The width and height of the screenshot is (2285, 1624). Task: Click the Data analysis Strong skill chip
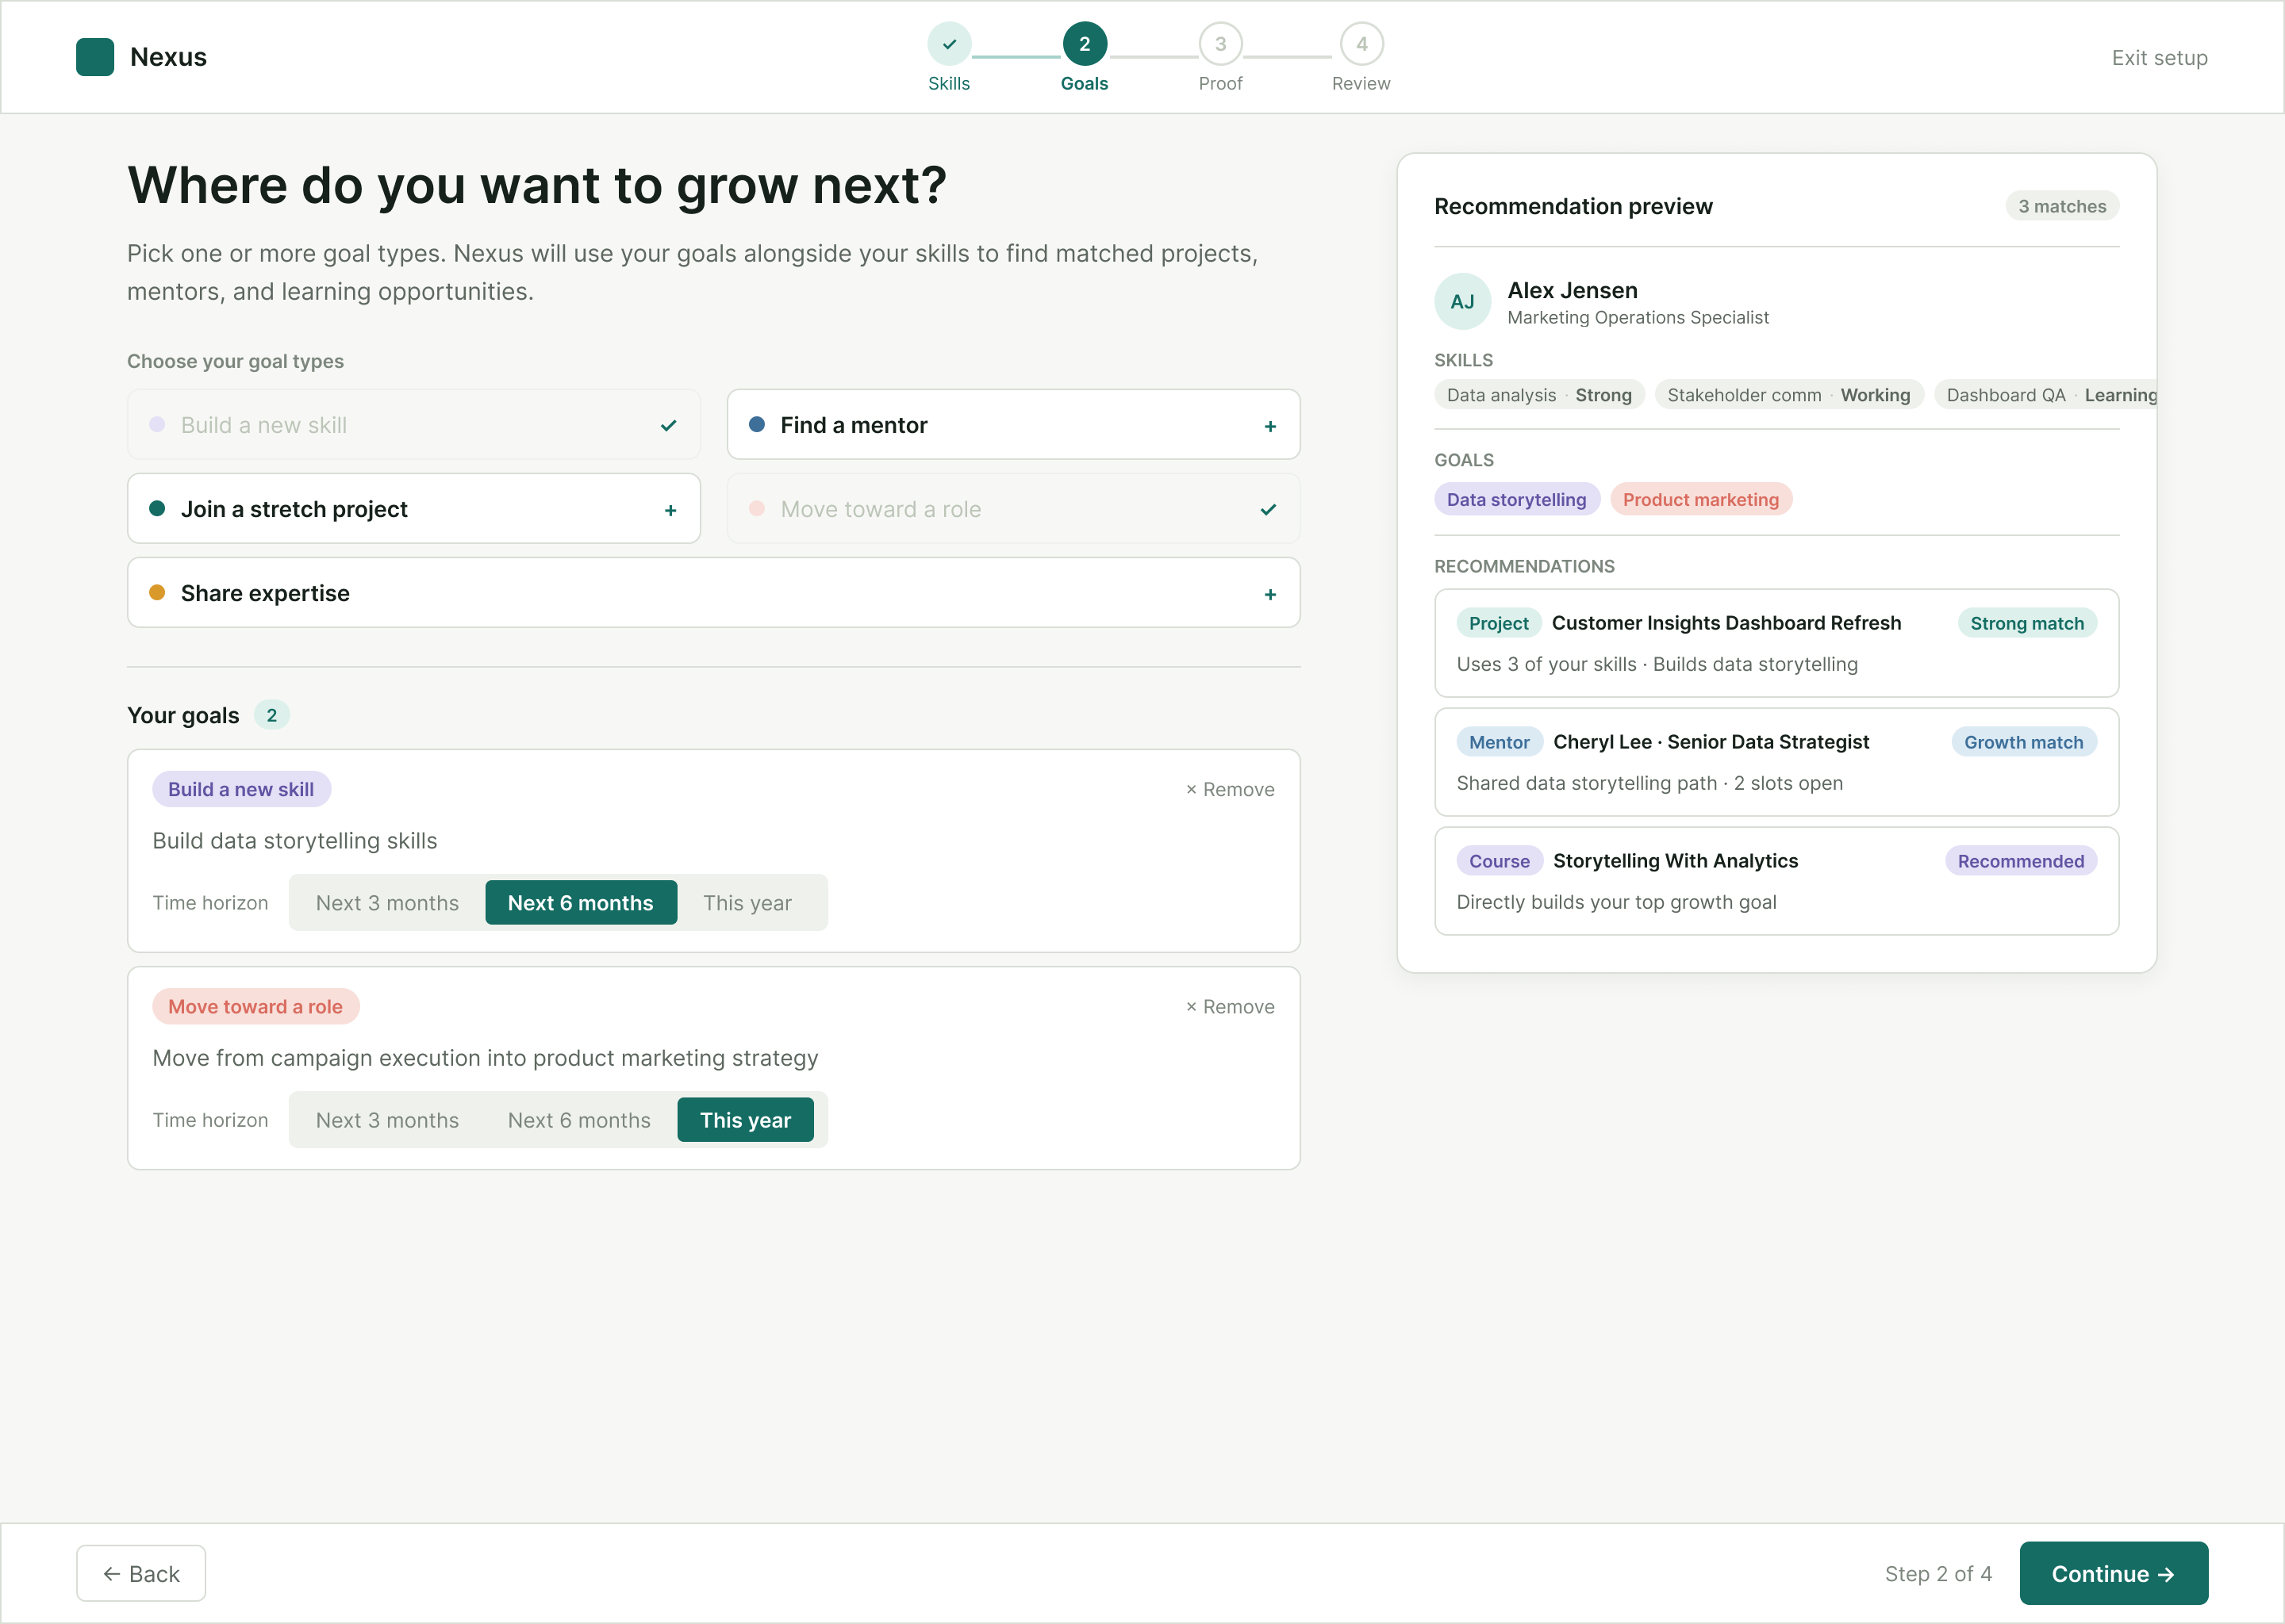(1538, 395)
